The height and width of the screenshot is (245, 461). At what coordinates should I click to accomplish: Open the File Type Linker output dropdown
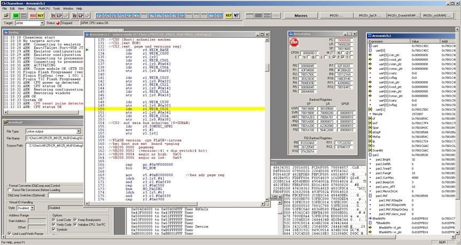(79, 132)
